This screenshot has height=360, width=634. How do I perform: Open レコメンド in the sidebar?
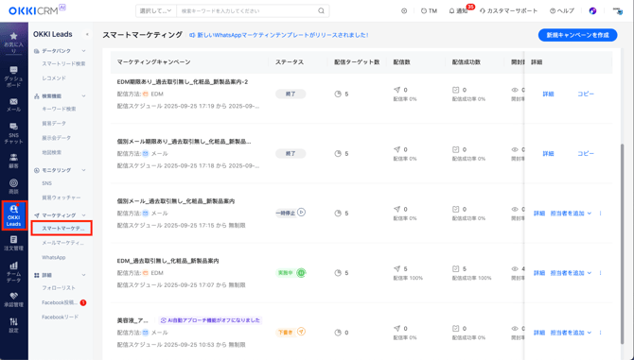54,78
